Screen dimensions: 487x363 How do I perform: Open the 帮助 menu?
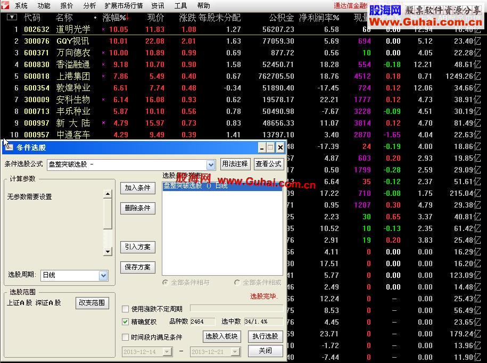[203, 6]
